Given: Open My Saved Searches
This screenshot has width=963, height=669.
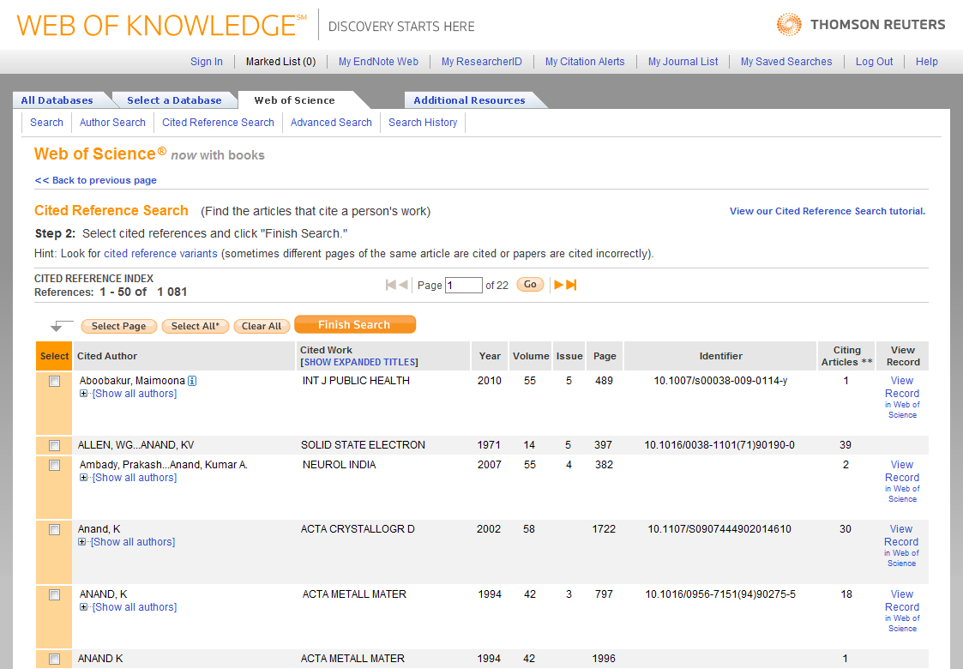Looking at the screenshot, I should coord(786,62).
